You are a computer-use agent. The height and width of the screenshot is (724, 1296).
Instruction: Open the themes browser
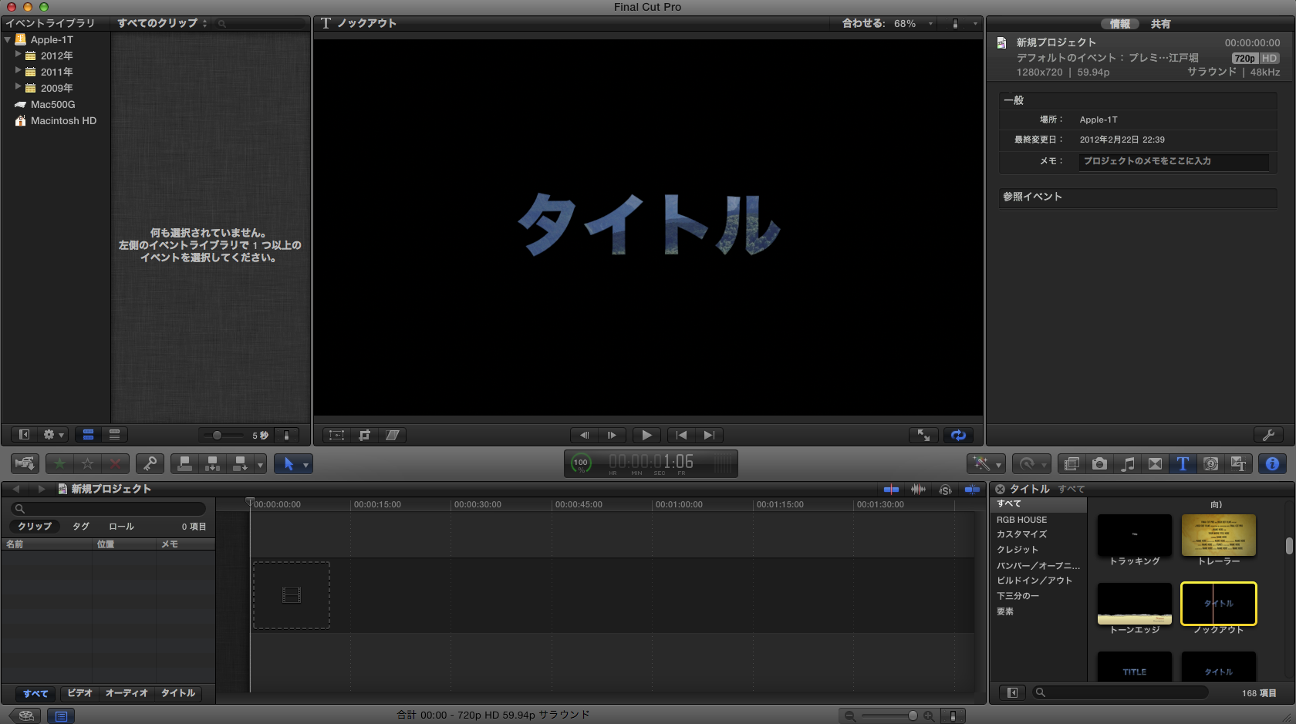click(x=1238, y=463)
